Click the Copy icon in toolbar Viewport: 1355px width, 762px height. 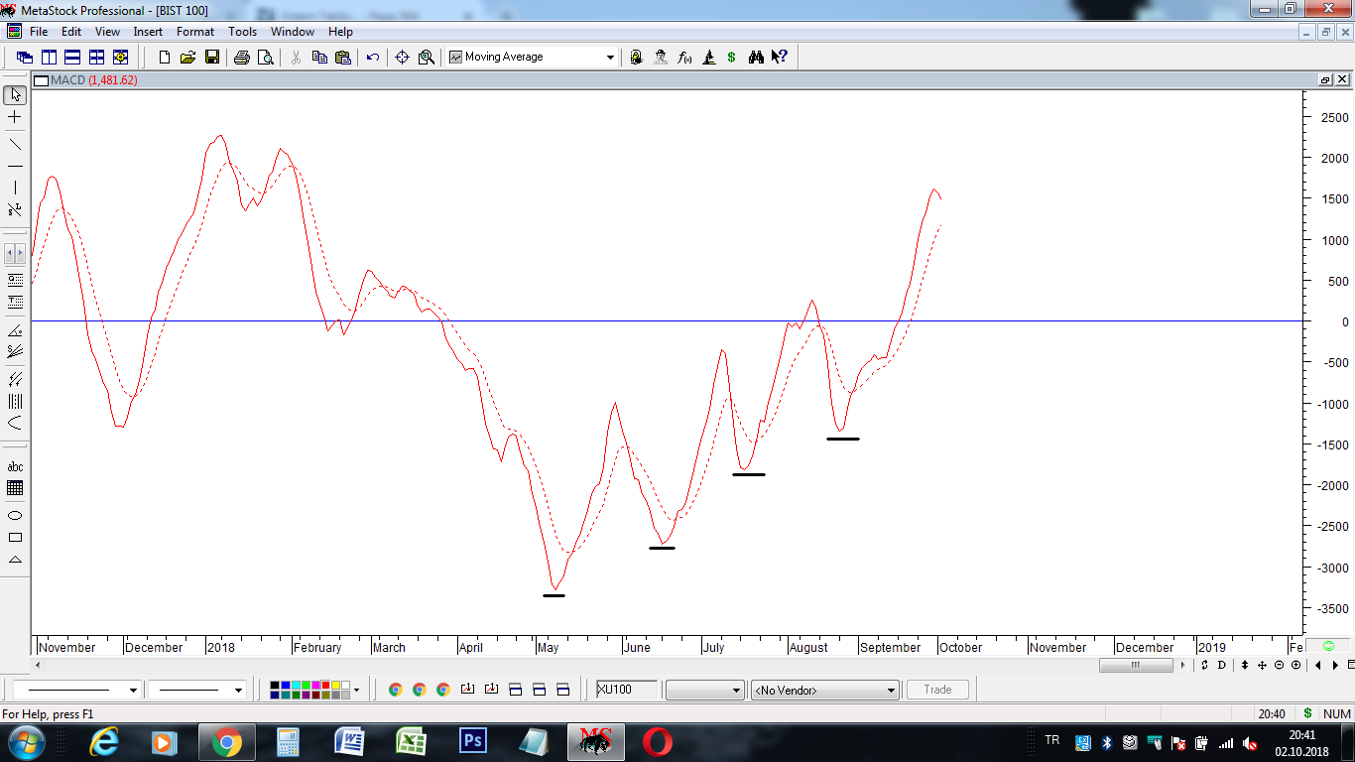coord(319,58)
